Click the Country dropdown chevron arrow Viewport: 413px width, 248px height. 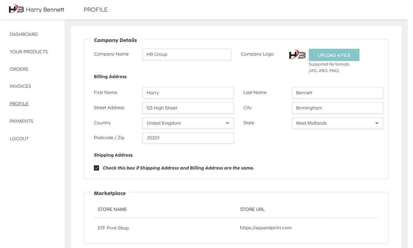click(x=227, y=123)
